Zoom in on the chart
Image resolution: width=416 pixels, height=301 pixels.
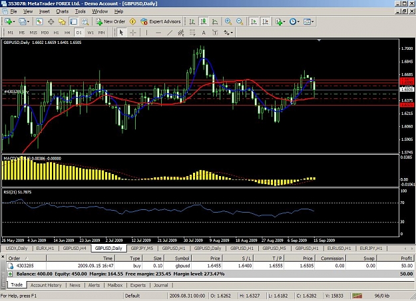point(228,21)
